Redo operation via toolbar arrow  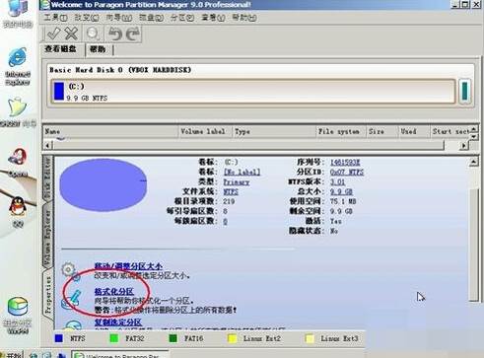pos(133,34)
